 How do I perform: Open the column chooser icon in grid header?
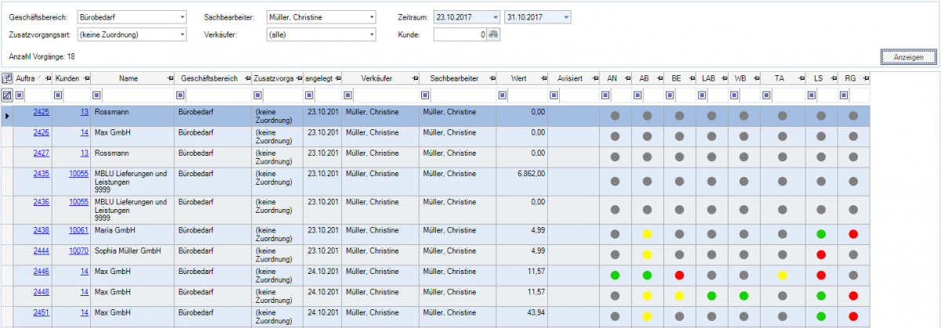pyautogui.click(x=7, y=78)
